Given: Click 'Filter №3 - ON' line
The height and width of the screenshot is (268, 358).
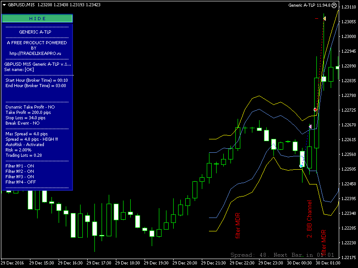Looking at the screenshot, I should pyautogui.click(x=20, y=176).
